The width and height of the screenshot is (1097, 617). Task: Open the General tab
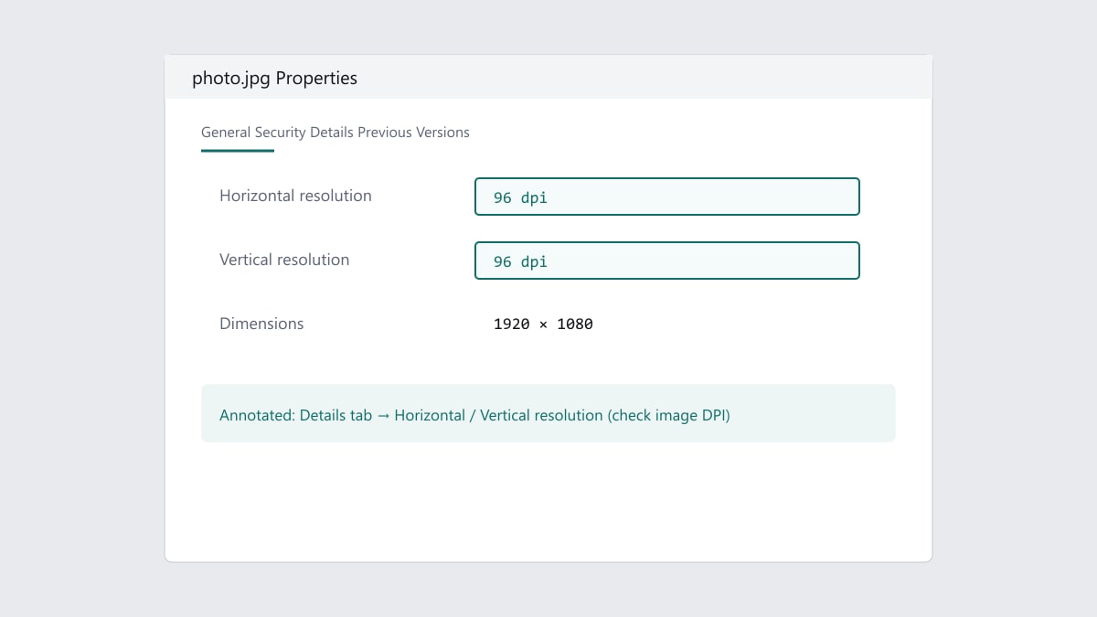(226, 133)
